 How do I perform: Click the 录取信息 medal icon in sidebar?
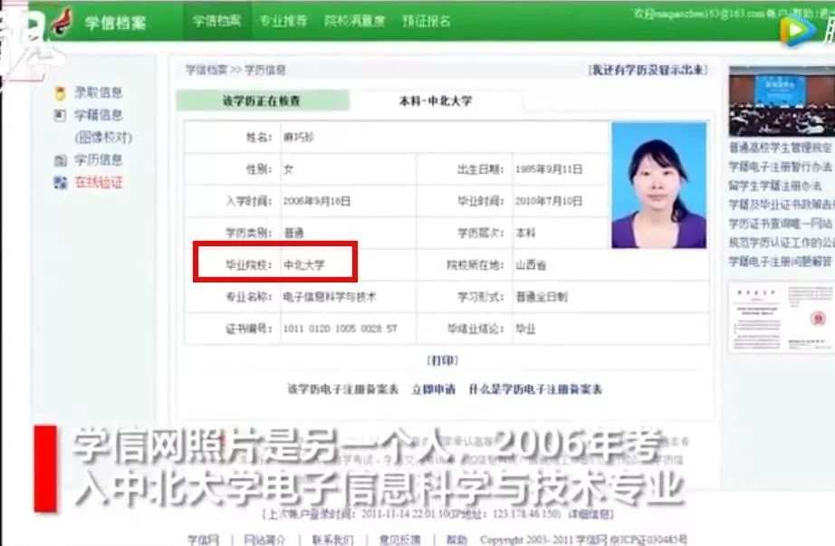click(61, 92)
